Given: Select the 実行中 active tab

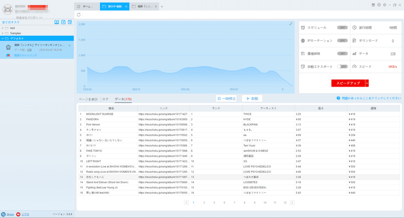Looking at the screenshot, I should tap(115, 7).
